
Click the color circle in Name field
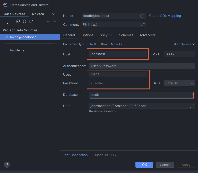point(142,16)
